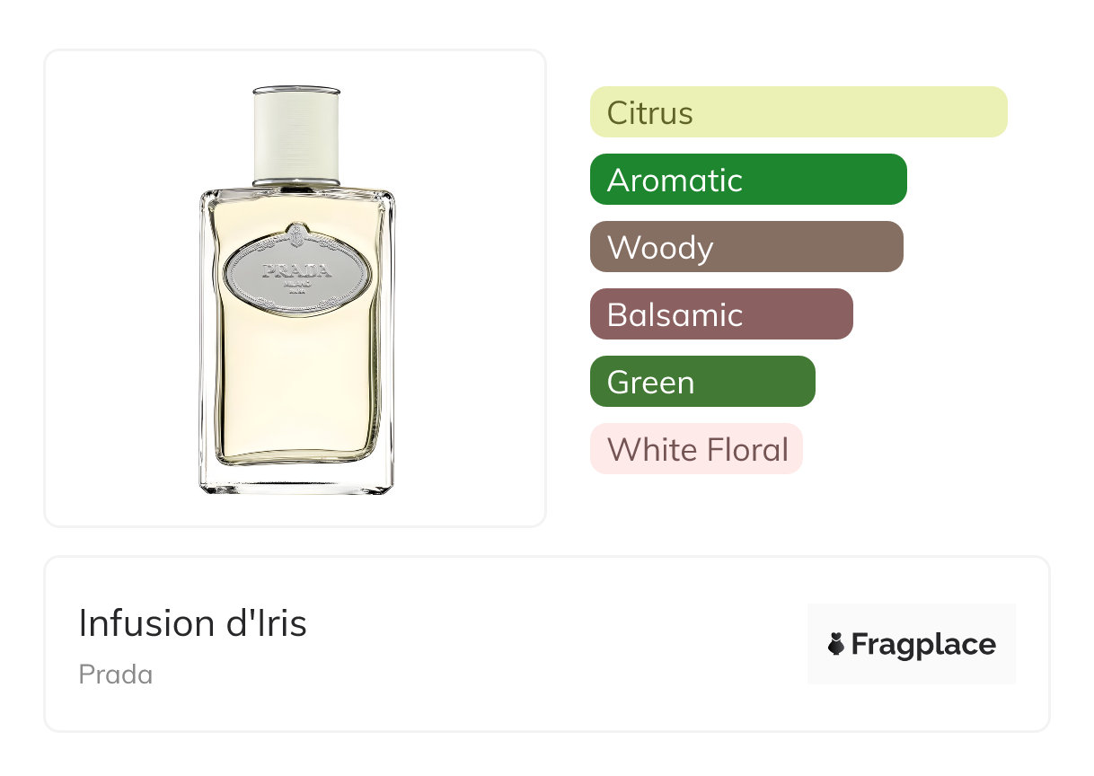Click the empty middle of the bottom info card
The width and height of the screenshot is (1094, 776).
click(557, 644)
